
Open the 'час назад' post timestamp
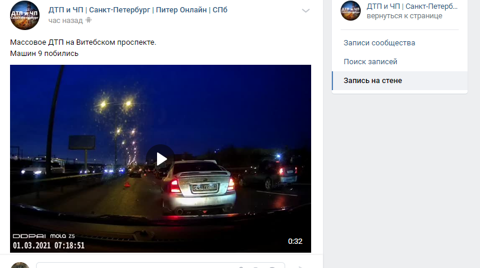(x=66, y=21)
